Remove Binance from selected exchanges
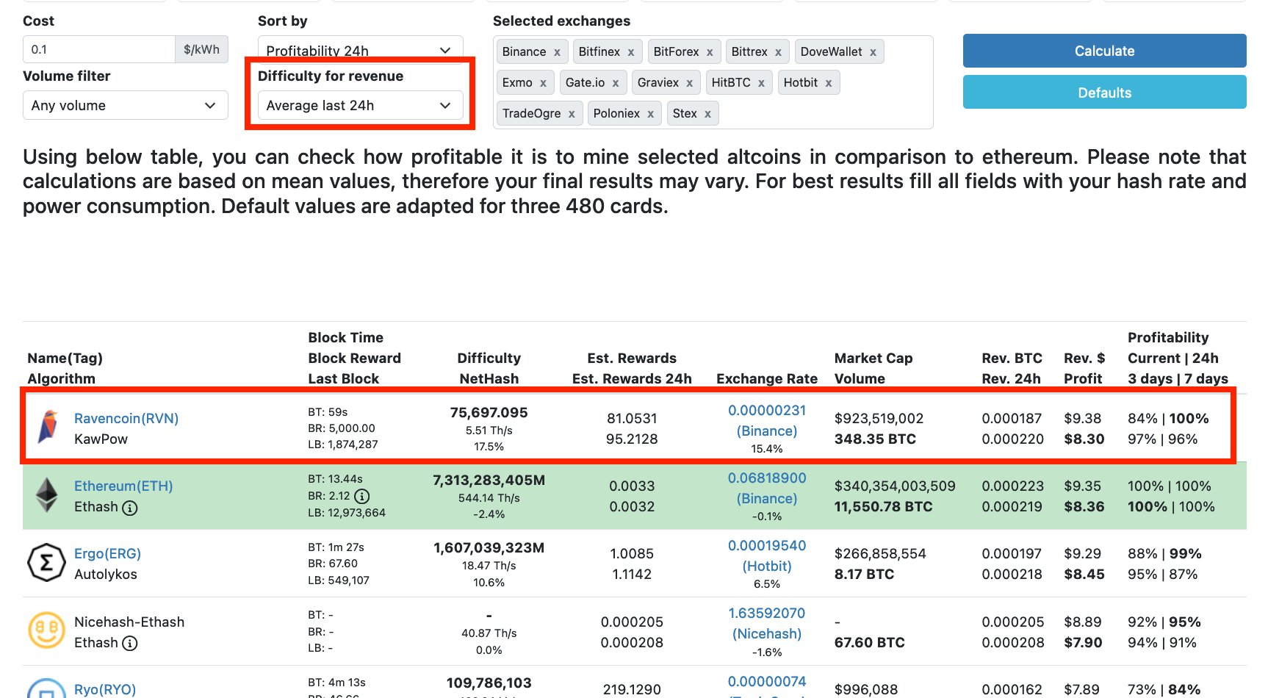The width and height of the screenshot is (1268, 698). (557, 52)
